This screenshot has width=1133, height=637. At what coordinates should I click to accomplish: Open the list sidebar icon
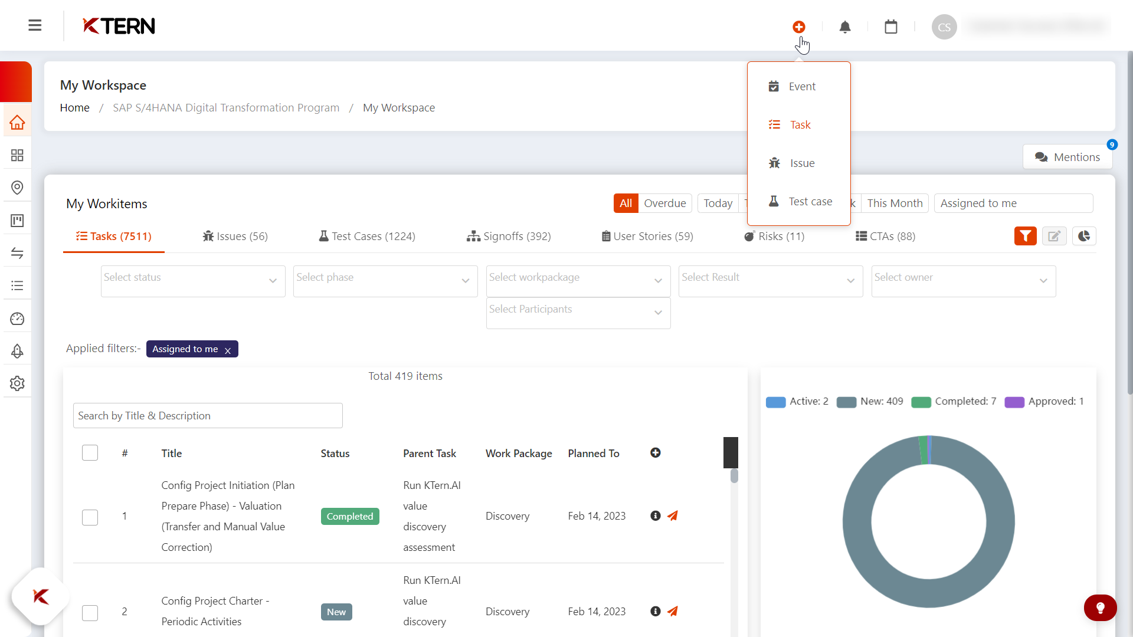(17, 285)
